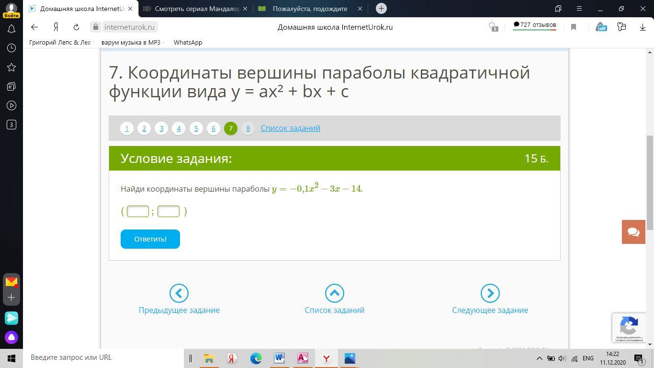Open messenger paper-plane icon in sidebar
654x368 pixels.
[11, 318]
